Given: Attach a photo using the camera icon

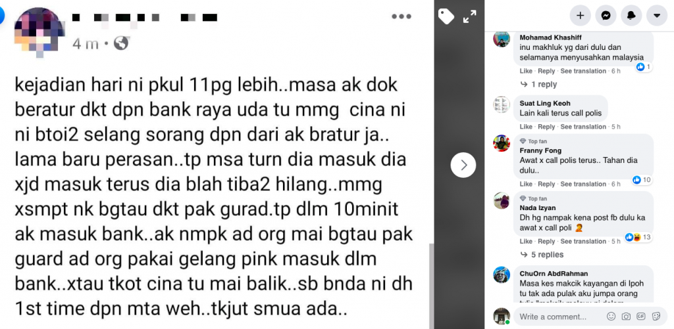Looking at the screenshot, I should click(x=626, y=317).
